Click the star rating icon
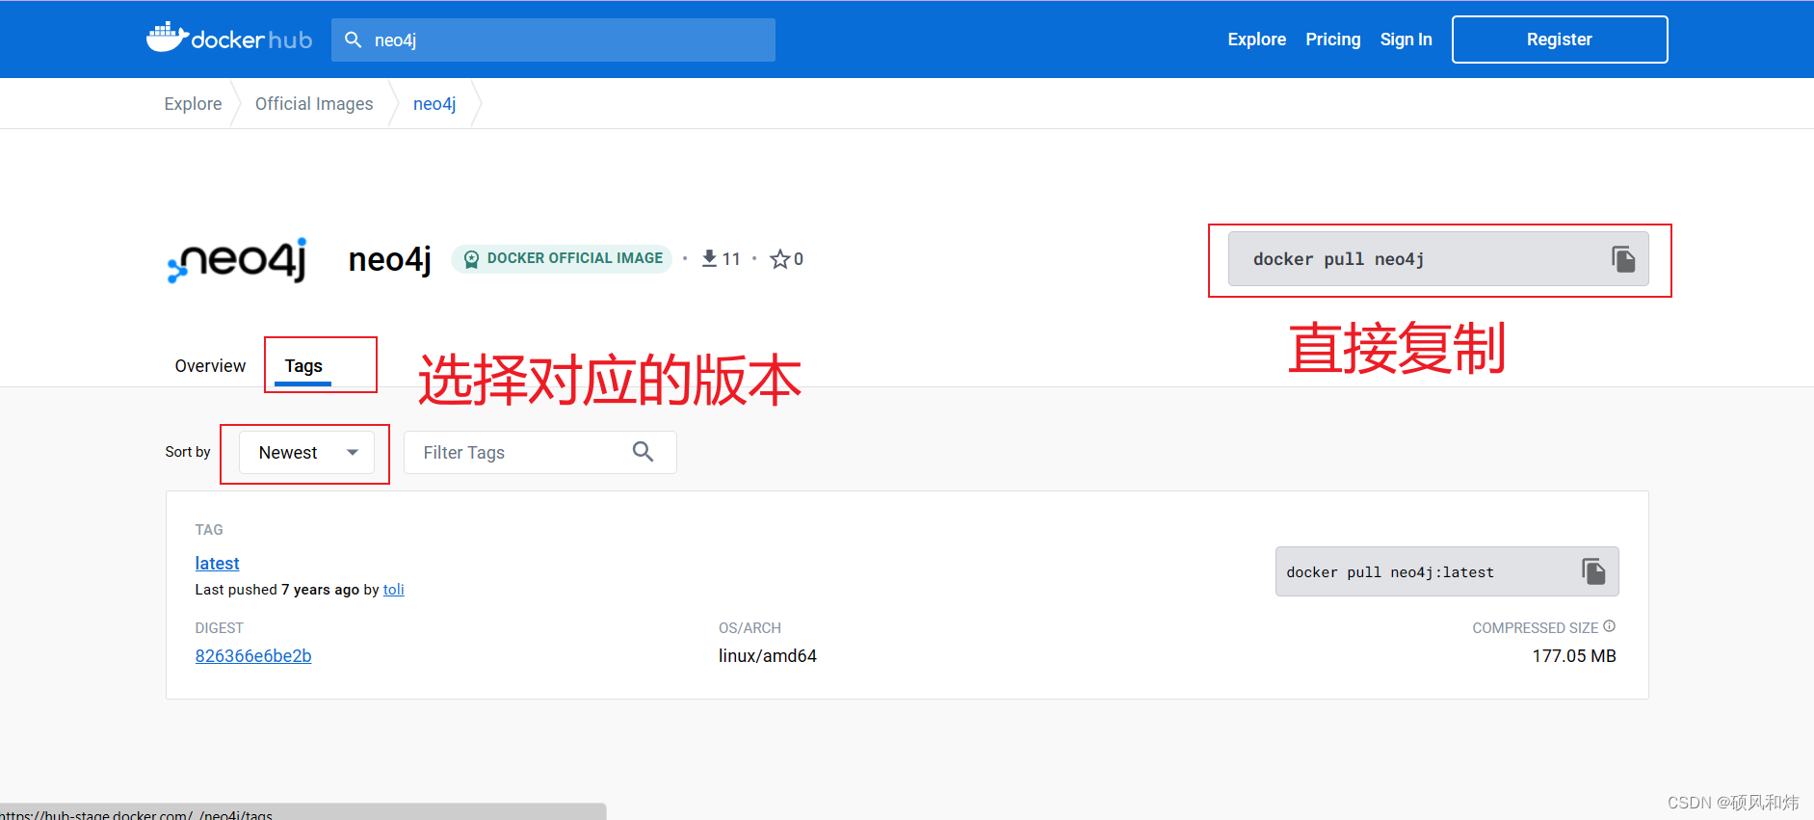This screenshot has width=1814, height=820. point(779,259)
